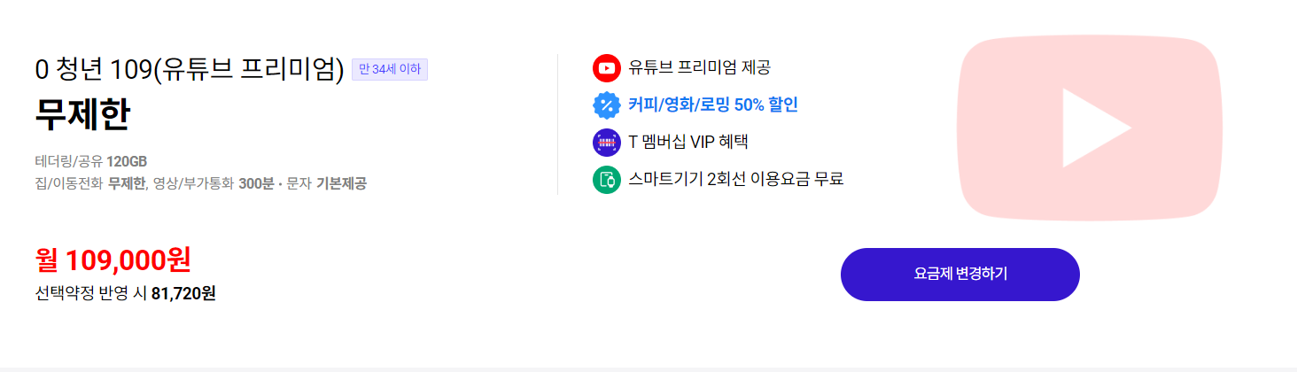
Task: Click the 테더링/공유 120GB detail text
Action: (x=90, y=161)
